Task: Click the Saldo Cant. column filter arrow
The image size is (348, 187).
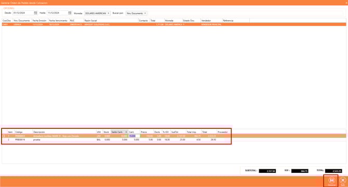Action: pyautogui.click(x=126, y=132)
